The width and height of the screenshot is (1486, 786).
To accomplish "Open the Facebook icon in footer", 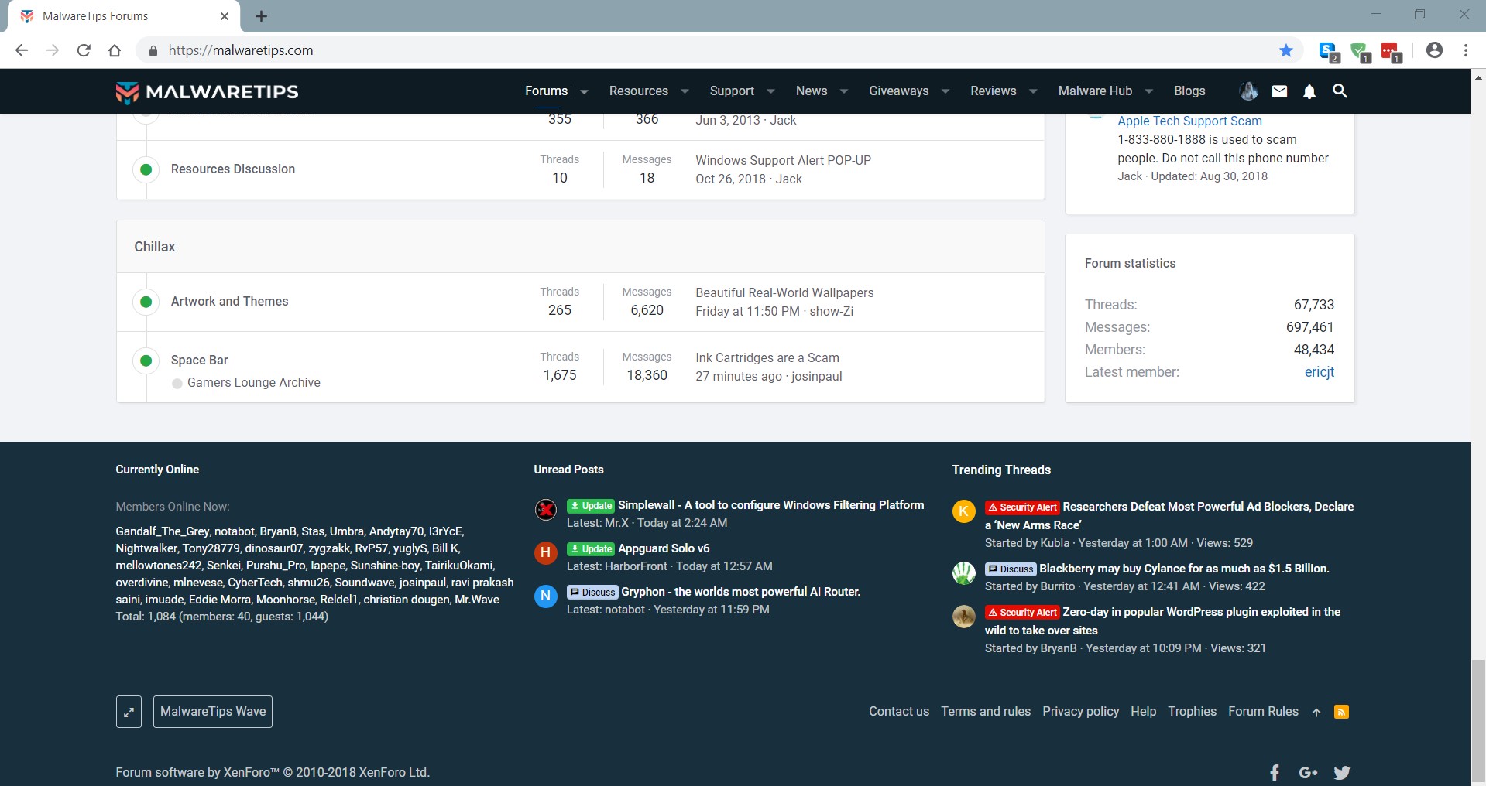I will pos(1275,772).
